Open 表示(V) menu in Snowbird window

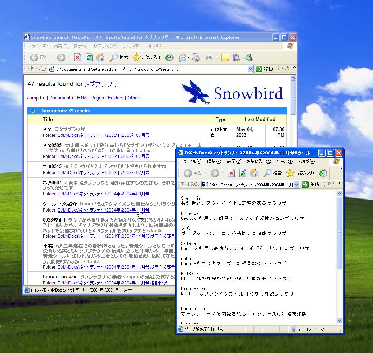[x=80, y=46]
